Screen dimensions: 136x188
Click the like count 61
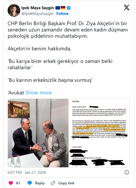18,183
